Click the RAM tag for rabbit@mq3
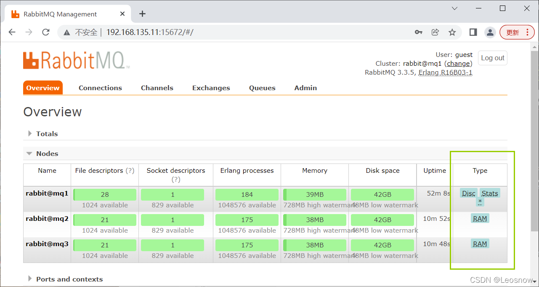539x287 pixels. pos(480,244)
